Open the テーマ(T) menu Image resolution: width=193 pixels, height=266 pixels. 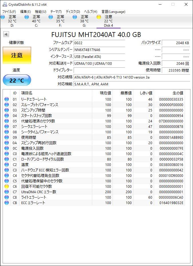tap(56, 12)
